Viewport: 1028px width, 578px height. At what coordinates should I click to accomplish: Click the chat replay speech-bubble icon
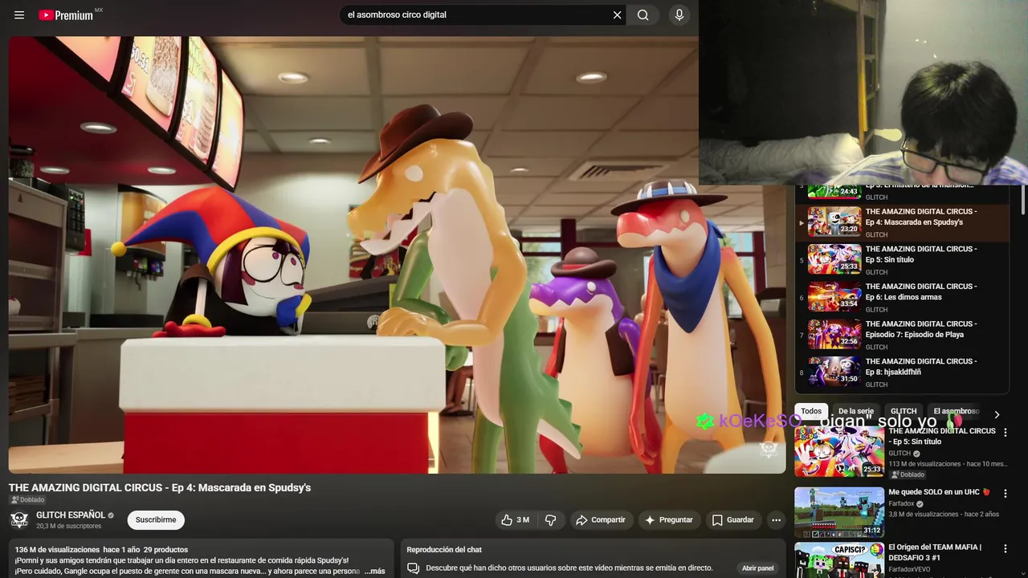click(414, 568)
